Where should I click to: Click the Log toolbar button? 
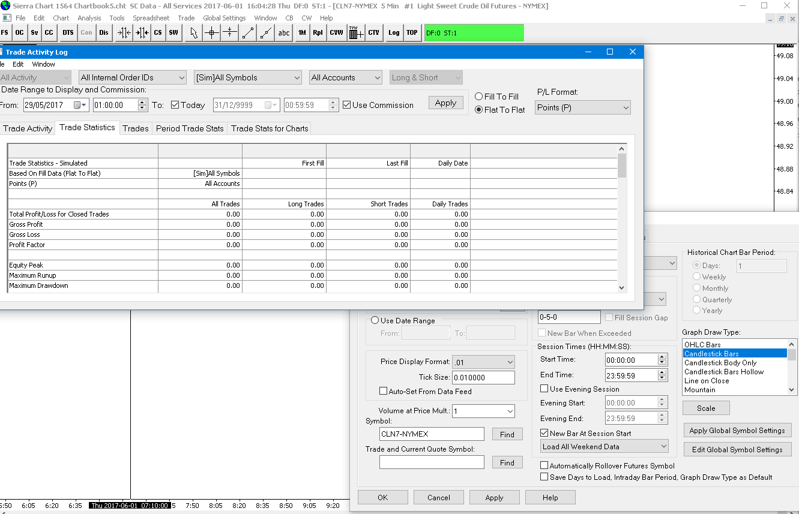coord(394,33)
